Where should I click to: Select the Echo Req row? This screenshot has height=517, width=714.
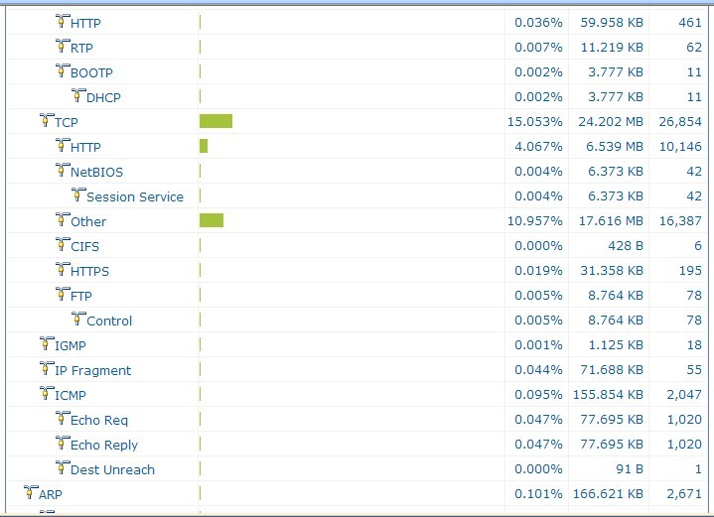pos(99,420)
